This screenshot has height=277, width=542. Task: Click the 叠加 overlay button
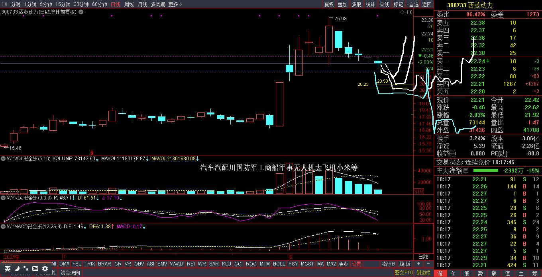point(343,4)
